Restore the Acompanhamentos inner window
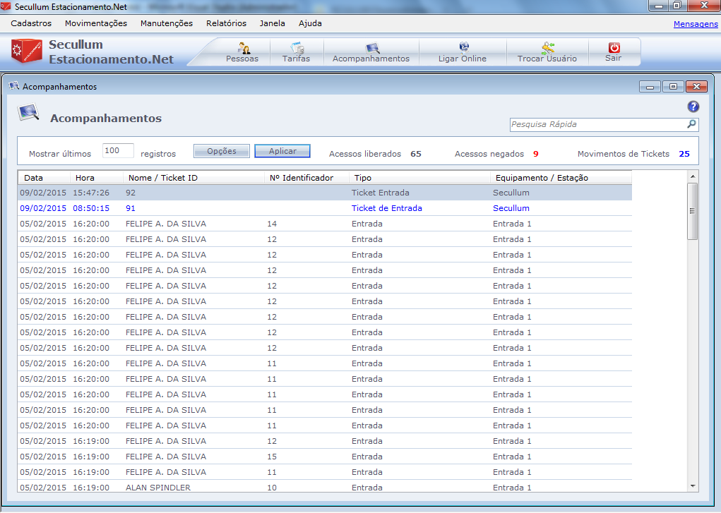The width and height of the screenshot is (721, 513). [673, 86]
